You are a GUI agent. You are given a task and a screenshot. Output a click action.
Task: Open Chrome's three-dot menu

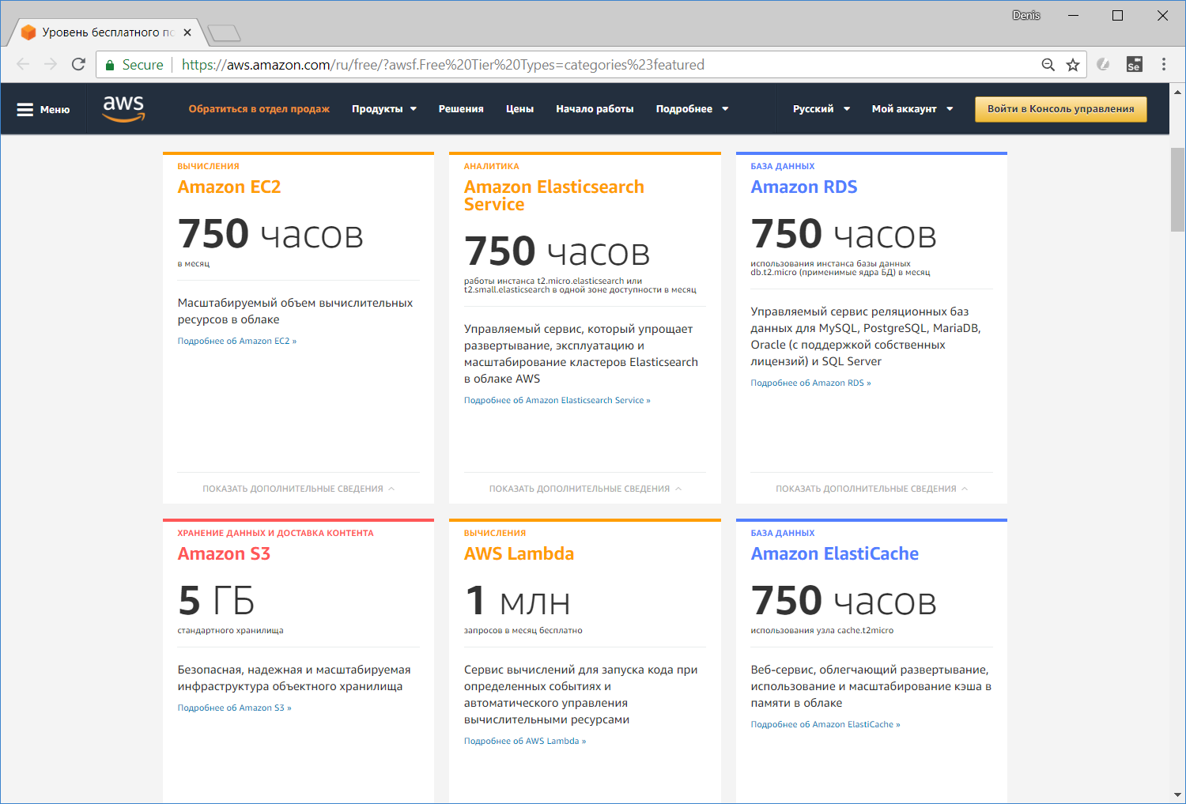click(1163, 64)
